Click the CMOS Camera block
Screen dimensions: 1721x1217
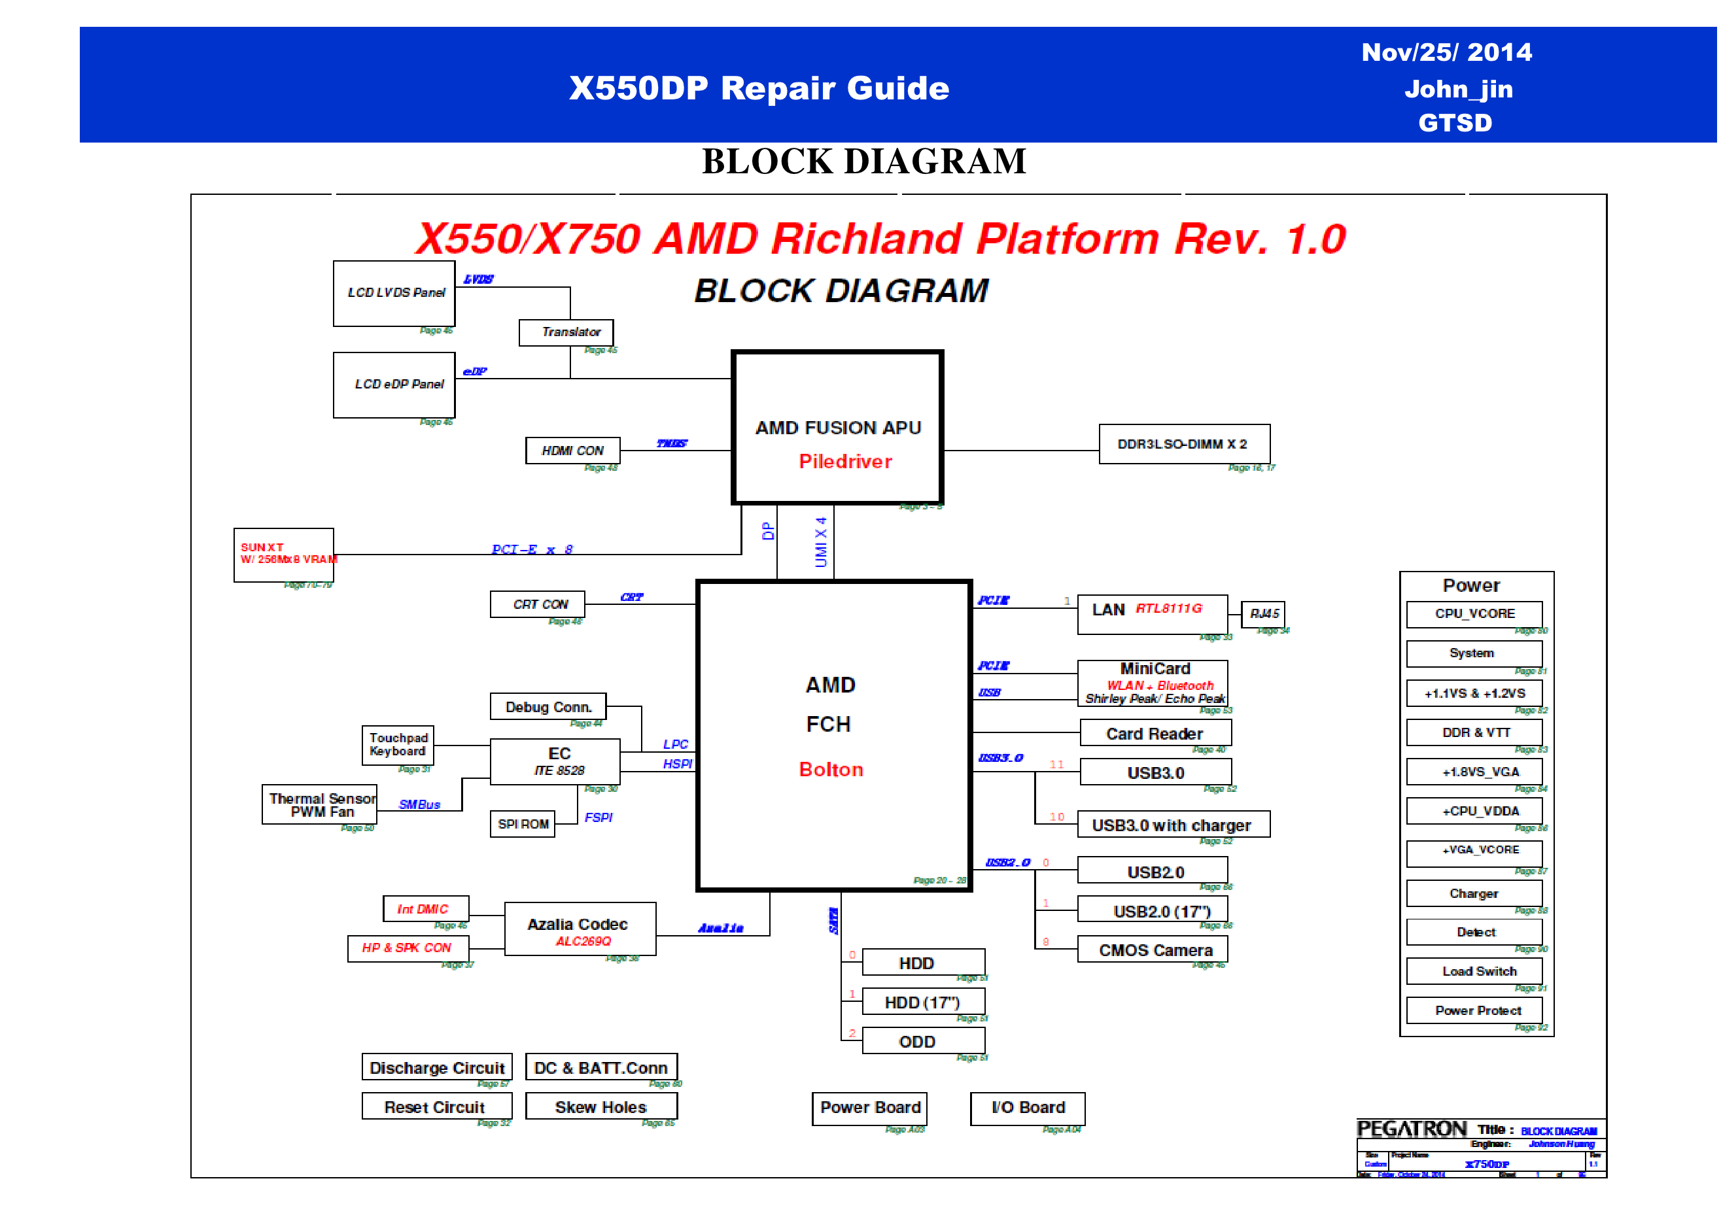[x=1152, y=950]
